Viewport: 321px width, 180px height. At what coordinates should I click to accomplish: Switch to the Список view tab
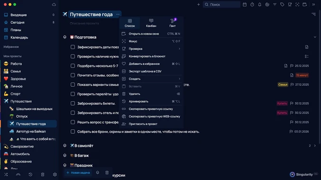point(130,23)
